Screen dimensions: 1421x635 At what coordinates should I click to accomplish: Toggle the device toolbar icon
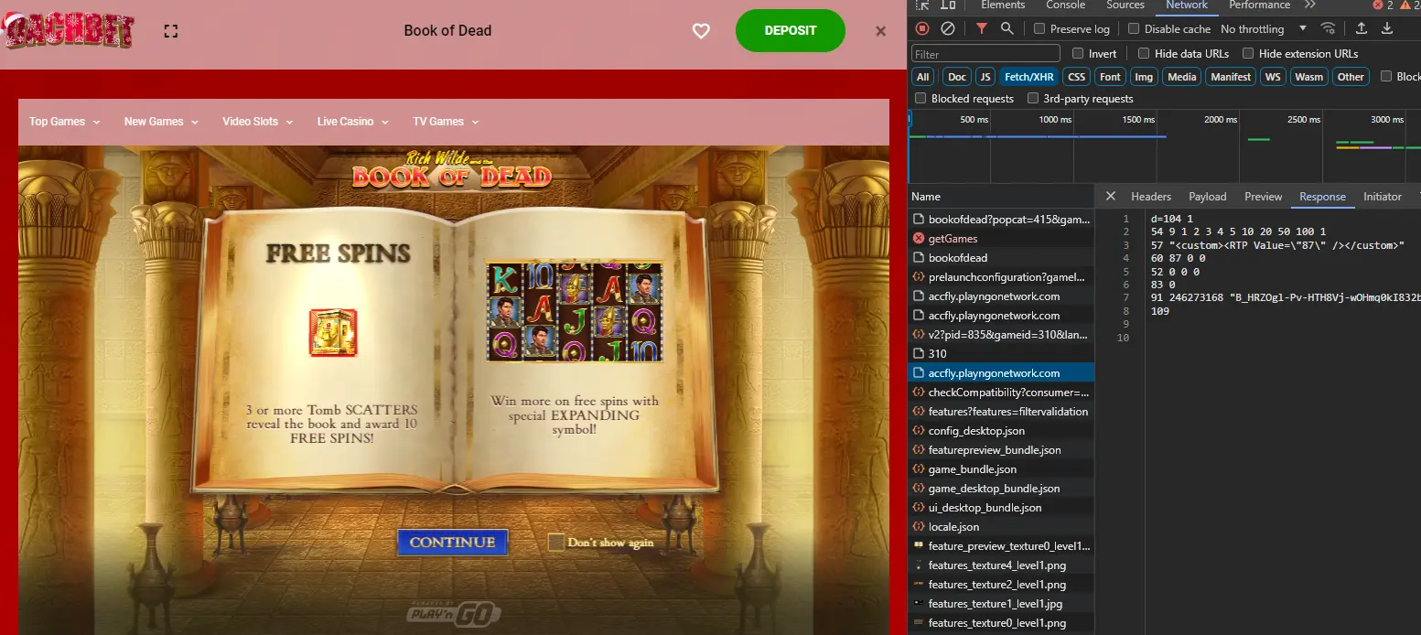point(948,5)
